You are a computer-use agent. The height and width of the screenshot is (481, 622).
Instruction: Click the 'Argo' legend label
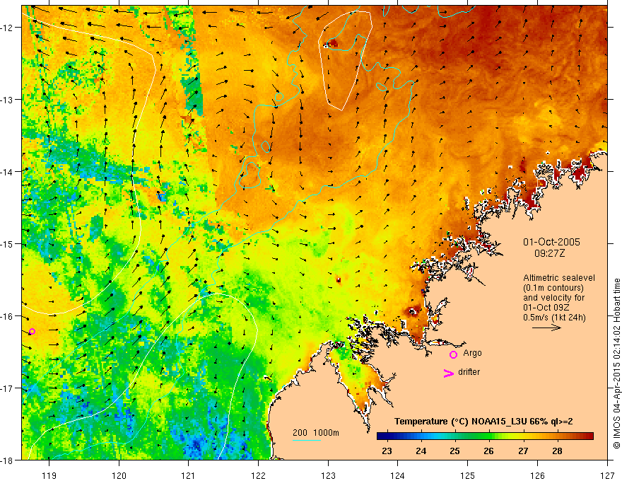point(472,353)
